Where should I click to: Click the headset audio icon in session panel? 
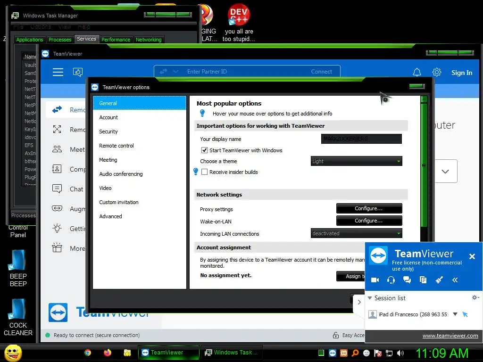pyautogui.click(x=391, y=280)
